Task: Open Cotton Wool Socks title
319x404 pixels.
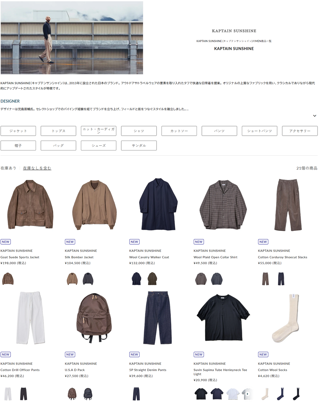Action: click(x=273, y=370)
